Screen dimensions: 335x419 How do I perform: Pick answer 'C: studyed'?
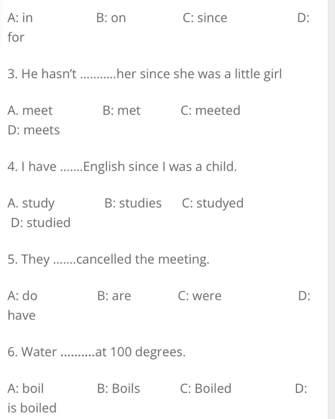tap(213, 203)
